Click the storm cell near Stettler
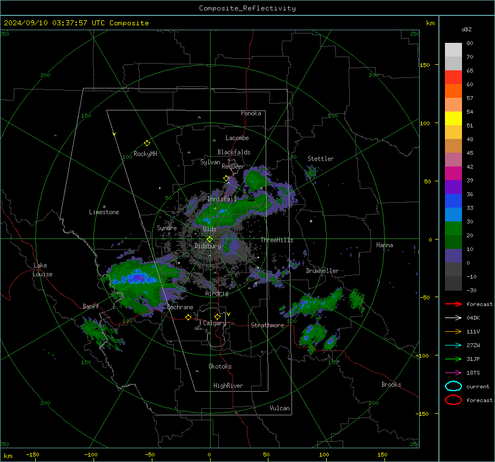 pyautogui.click(x=311, y=172)
